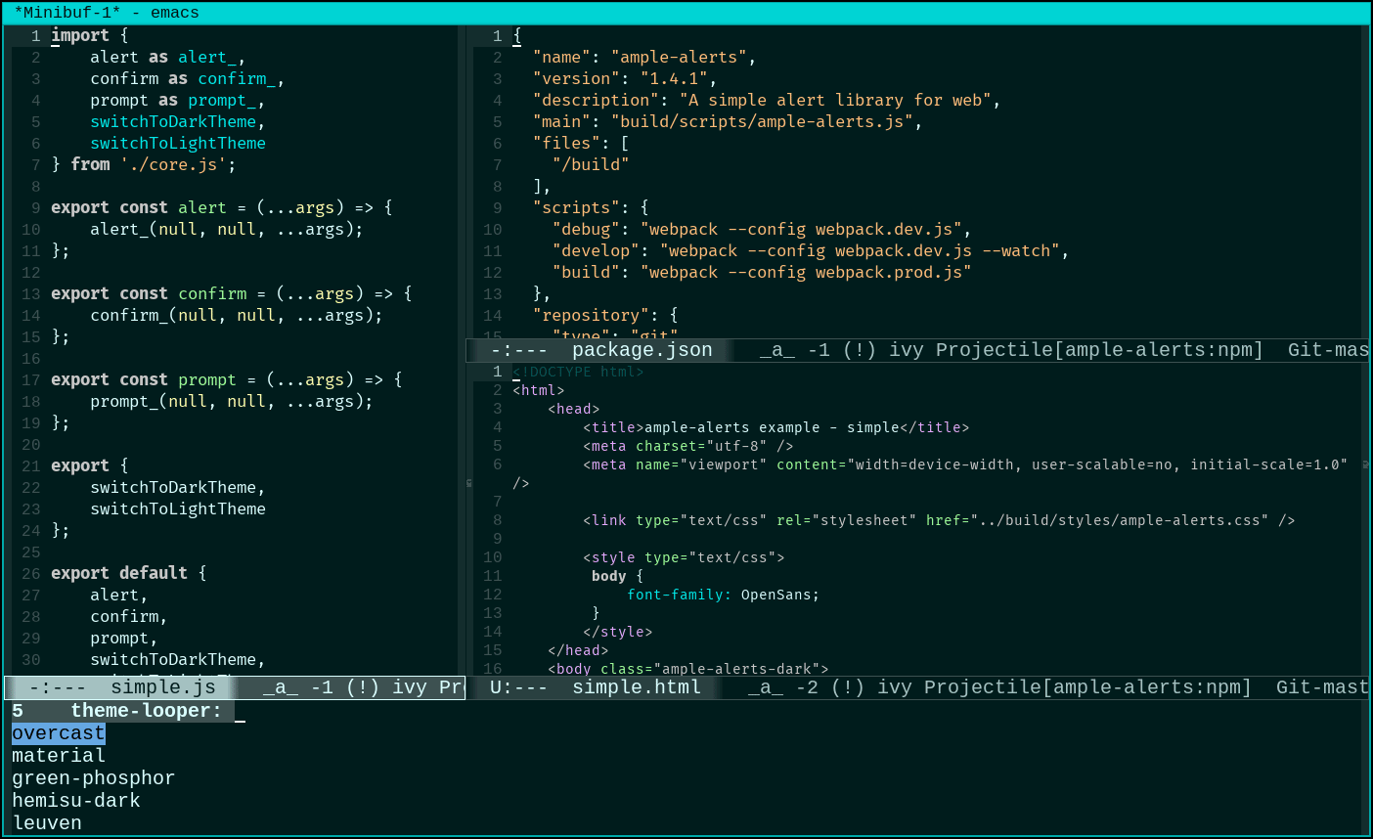The image size is (1373, 839).
Task: Click Projectile[ample-alerts:npm] in package.json mode line
Action: pos(1099,350)
